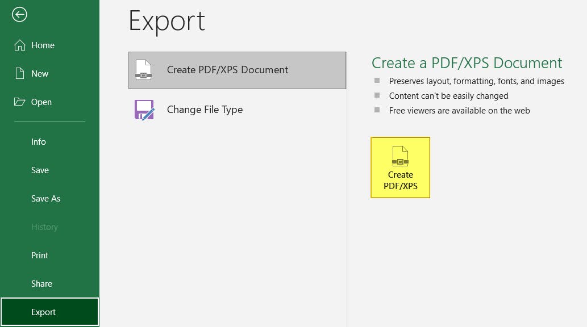Open a file using the Open folder icon

20,102
